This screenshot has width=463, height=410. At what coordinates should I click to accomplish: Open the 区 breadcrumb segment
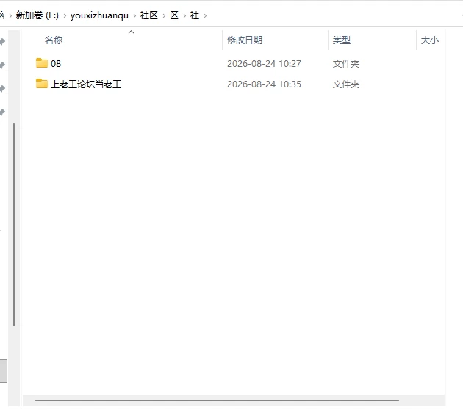pyautogui.click(x=174, y=15)
